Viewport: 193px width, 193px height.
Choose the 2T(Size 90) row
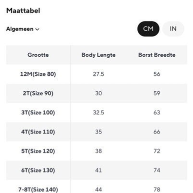tap(38, 94)
